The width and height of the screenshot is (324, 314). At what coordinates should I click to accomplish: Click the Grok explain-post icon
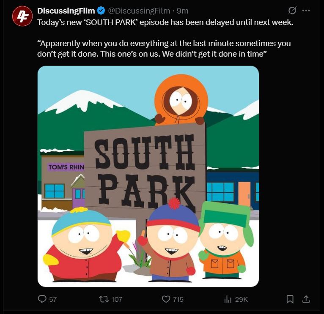coord(292,10)
